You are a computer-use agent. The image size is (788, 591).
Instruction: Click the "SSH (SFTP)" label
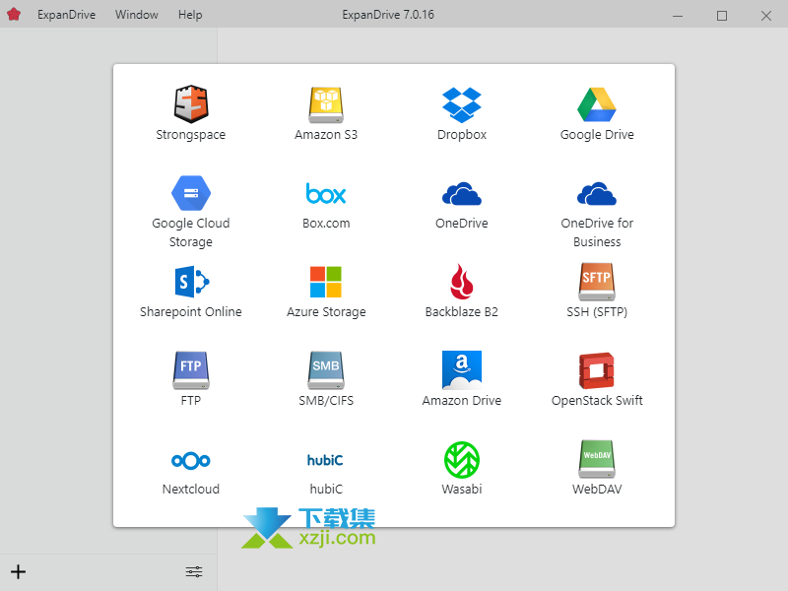click(x=597, y=312)
